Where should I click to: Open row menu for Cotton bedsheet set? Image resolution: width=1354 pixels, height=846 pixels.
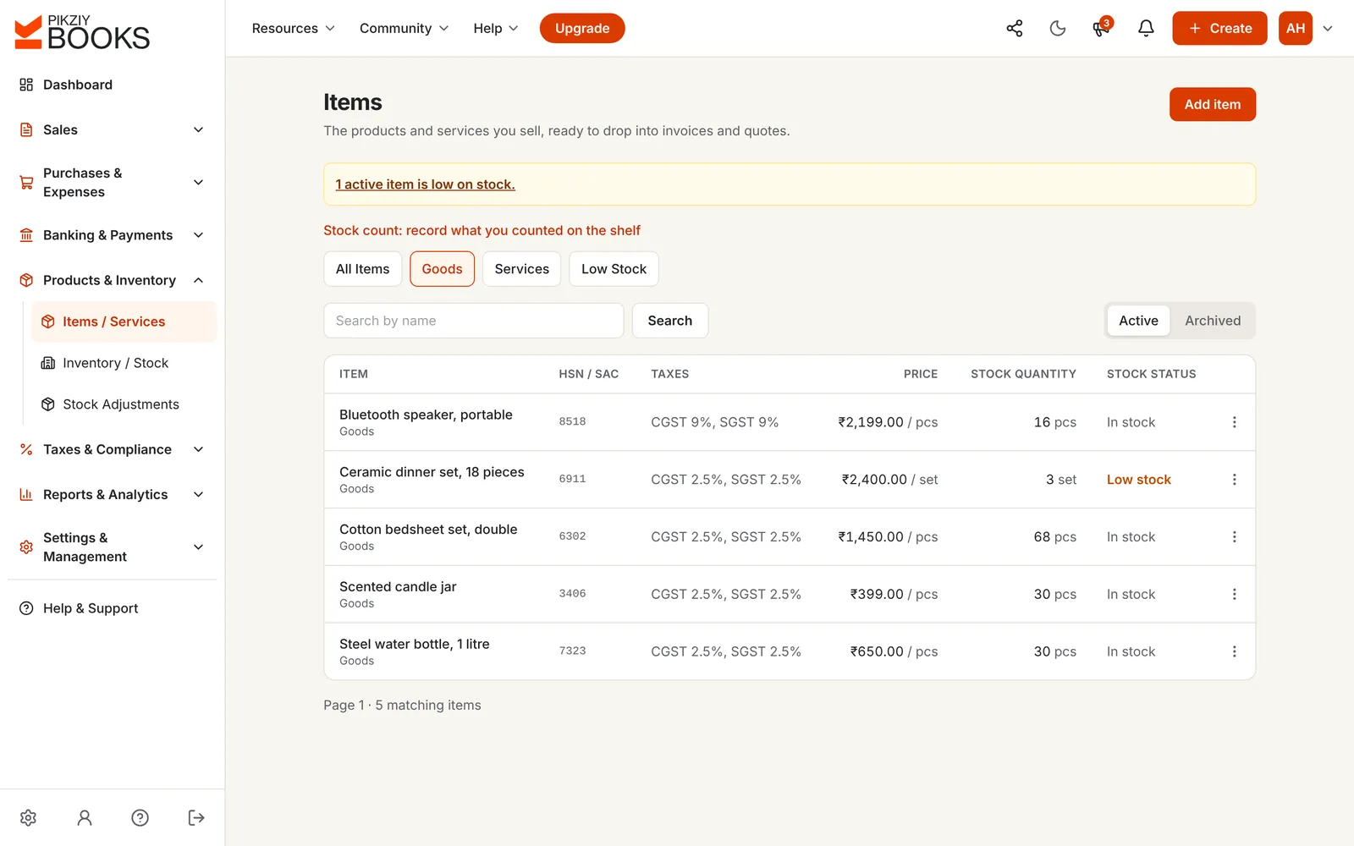1234,537
